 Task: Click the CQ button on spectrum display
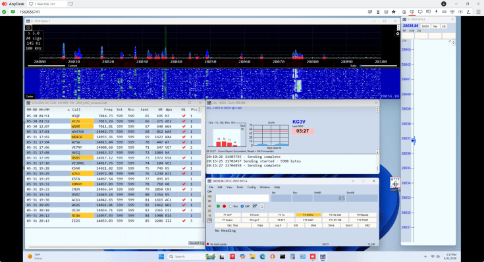point(28,28)
